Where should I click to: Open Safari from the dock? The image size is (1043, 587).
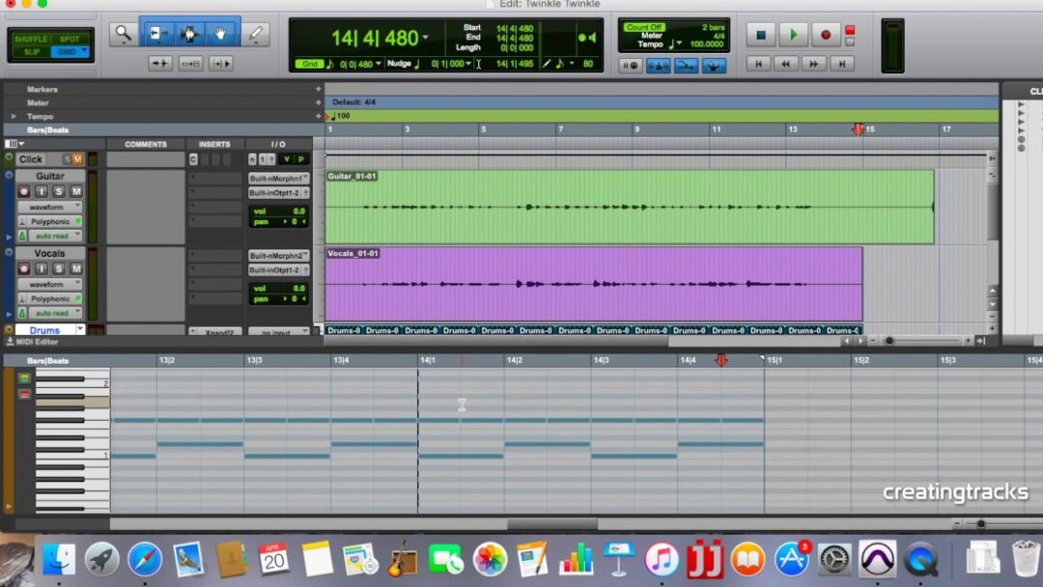144,558
